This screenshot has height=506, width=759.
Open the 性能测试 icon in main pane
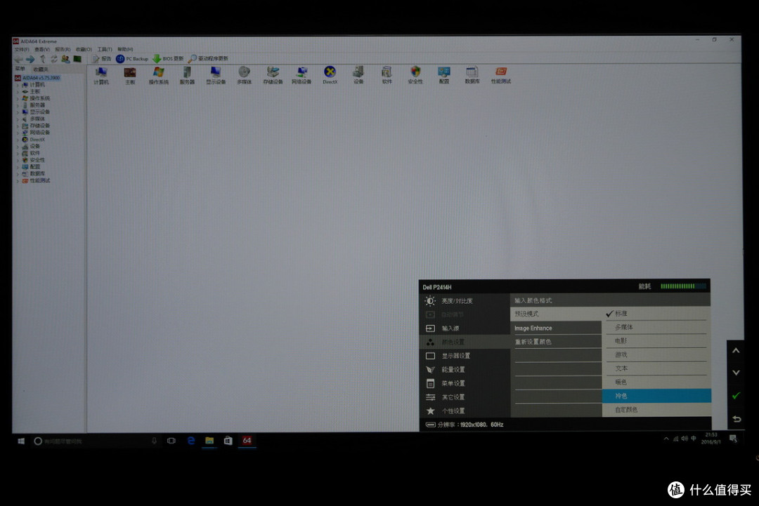pyautogui.click(x=500, y=75)
